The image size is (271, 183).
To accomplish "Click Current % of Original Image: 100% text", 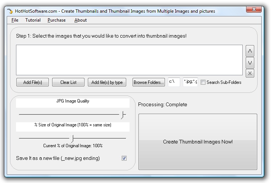I will tap(73, 146).
